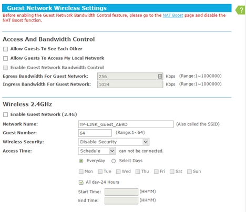
Task: Check the Mon day checkbox
Action: tap(81, 172)
